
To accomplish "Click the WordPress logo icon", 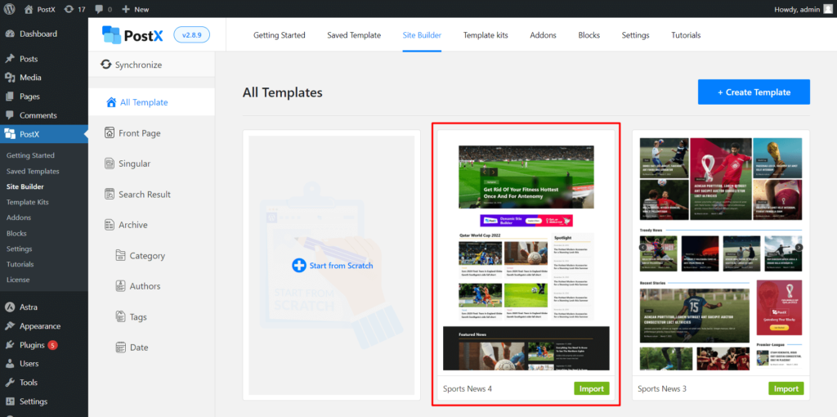I will click(9, 9).
